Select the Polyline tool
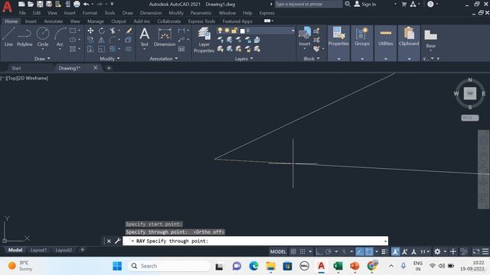This screenshot has width=490, height=275. [24, 37]
